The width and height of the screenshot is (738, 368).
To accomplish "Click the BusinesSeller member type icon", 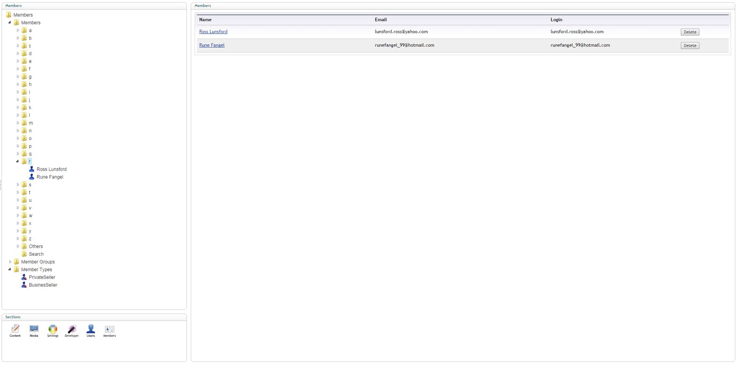I will [x=24, y=285].
